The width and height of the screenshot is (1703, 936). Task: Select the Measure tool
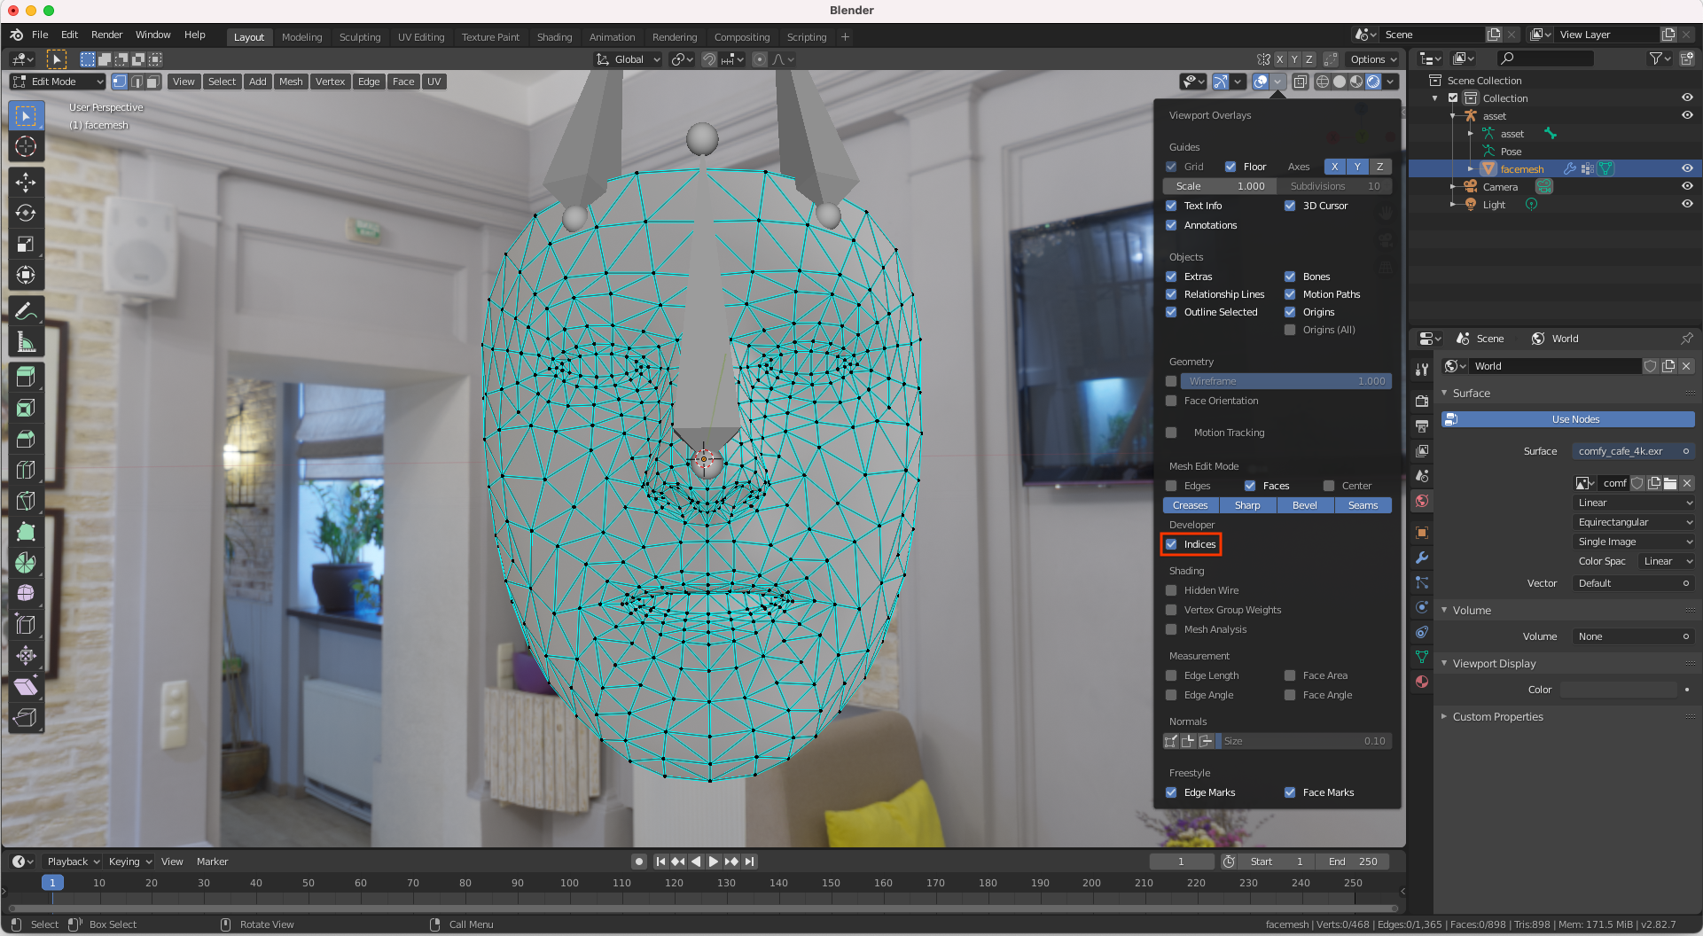click(26, 341)
